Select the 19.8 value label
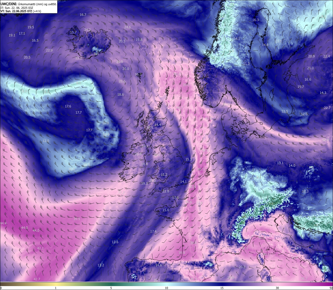 coord(139,40)
